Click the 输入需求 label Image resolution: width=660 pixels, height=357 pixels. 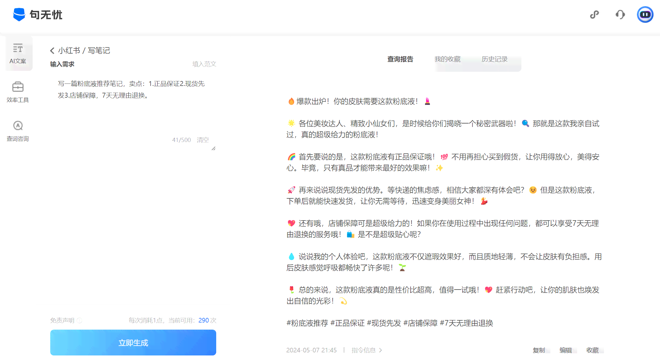pos(62,64)
